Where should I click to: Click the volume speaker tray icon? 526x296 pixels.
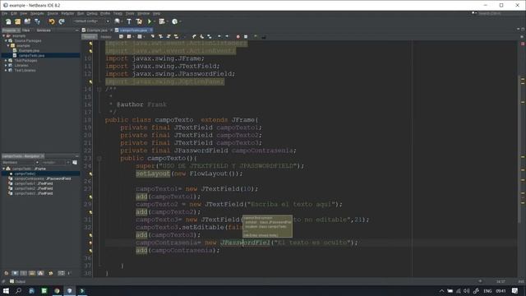click(x=467, y=291)
